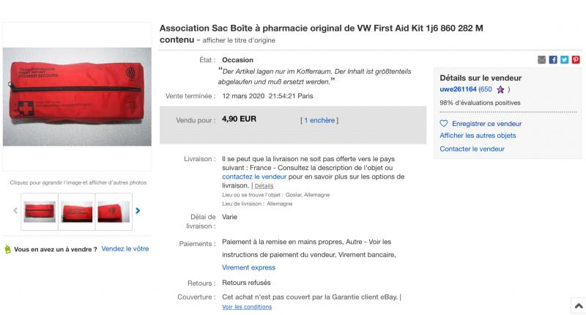Open main red first aid kit image
The height and width of the screenshot is (315, 586).
(x=77, y=97)
